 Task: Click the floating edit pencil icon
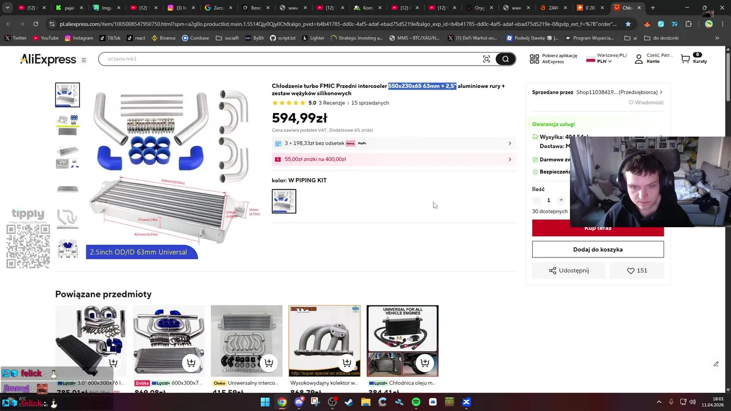point(716,364)
